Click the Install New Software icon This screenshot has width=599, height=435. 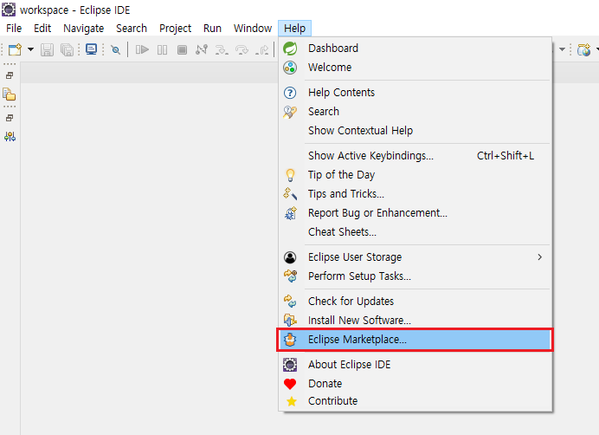click(x=290, y=320)
